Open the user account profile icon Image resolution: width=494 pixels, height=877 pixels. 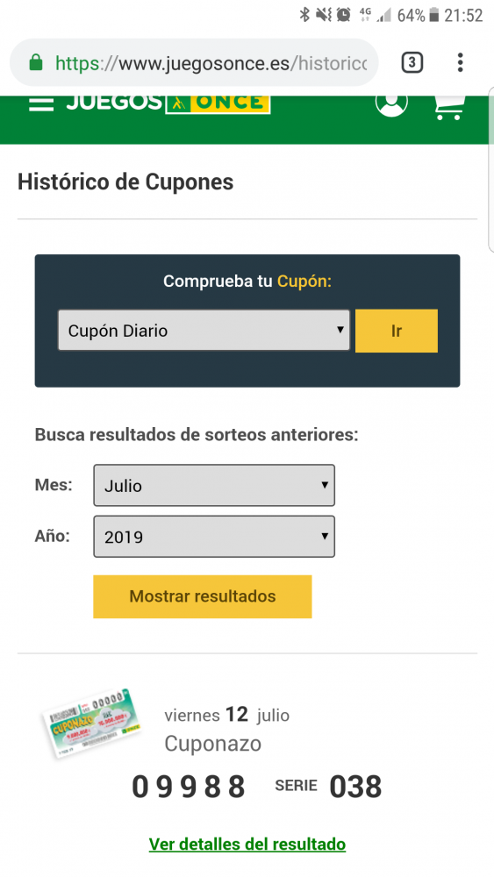(x=391, y=103)
